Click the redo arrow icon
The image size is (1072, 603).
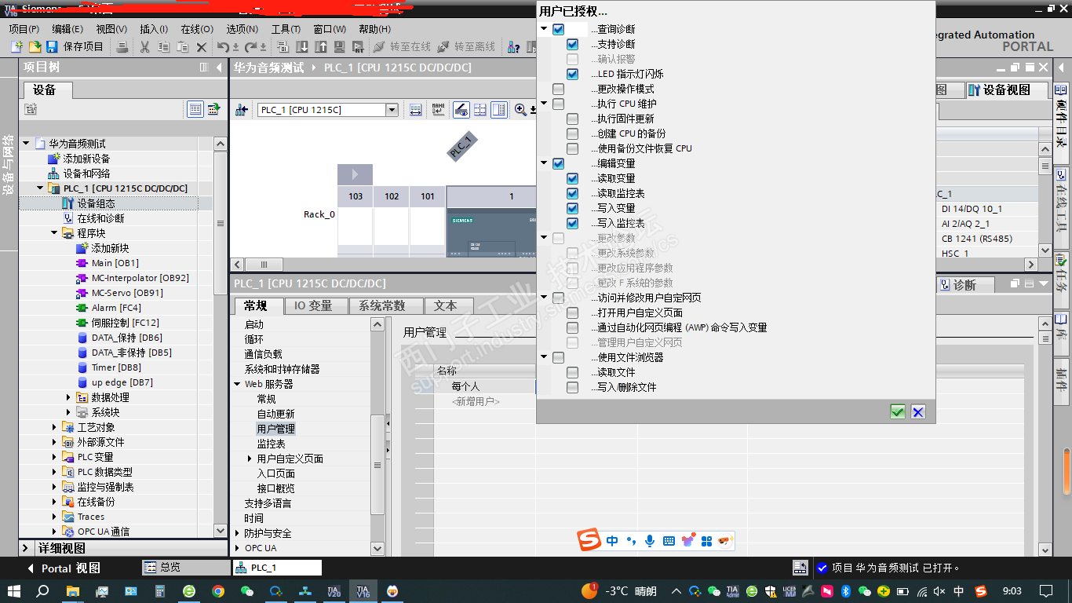click(x=250, y=47)
